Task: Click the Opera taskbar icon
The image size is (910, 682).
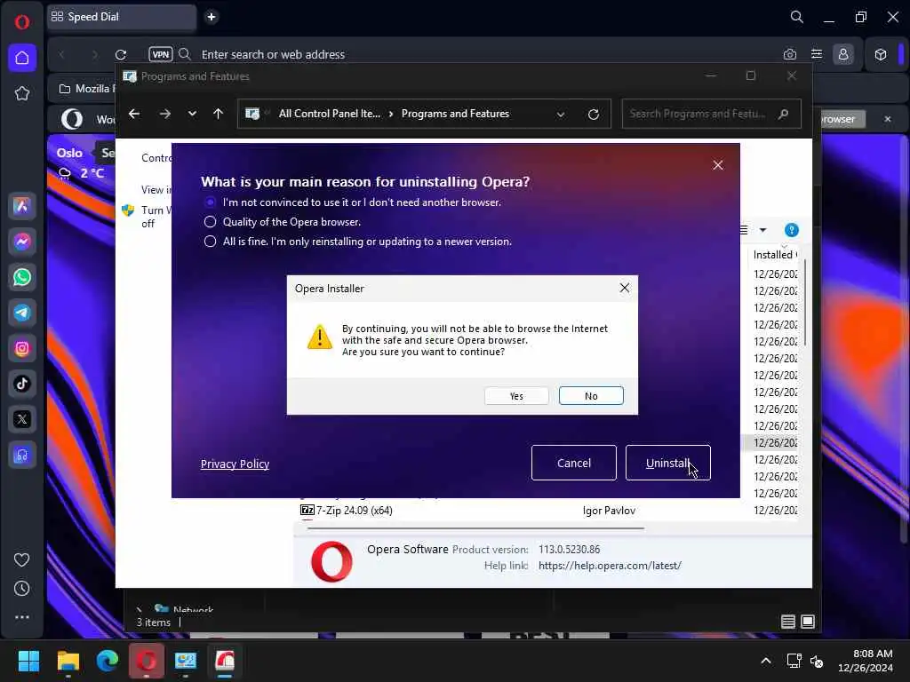Action: 147,661
